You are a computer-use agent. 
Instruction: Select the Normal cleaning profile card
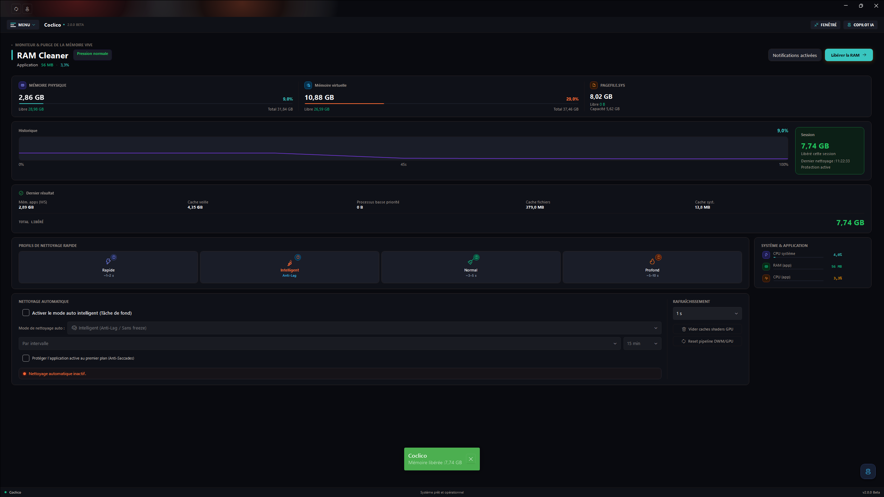point(471,267)
